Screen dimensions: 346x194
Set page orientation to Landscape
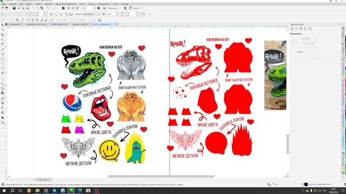(x=61, y=14)
